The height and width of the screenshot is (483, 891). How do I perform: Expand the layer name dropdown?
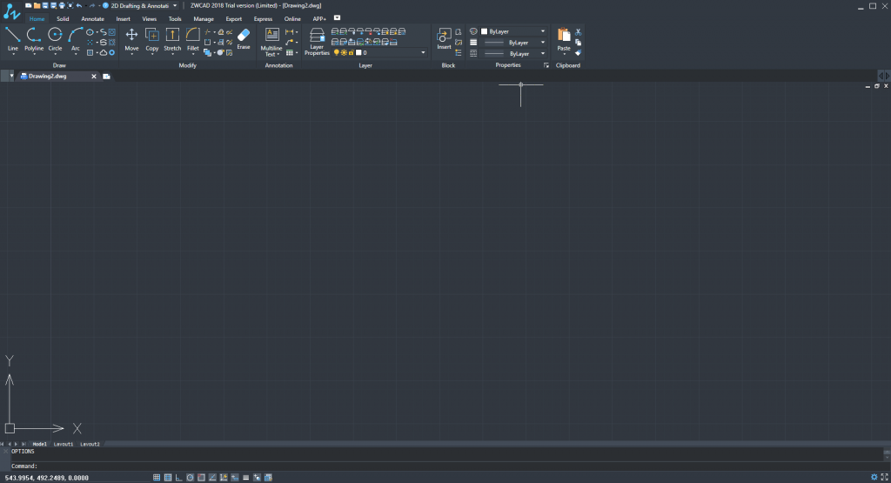coord(423,53)
